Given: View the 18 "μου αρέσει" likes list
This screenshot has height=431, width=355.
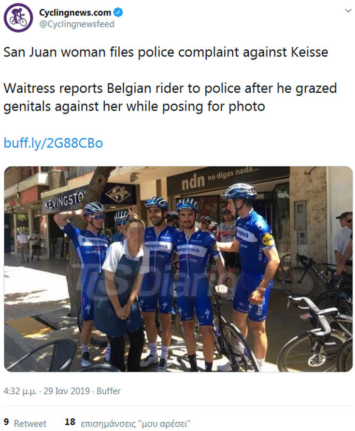Looking at the screenshot, I should pyautogui.click(x=128, y=423).
